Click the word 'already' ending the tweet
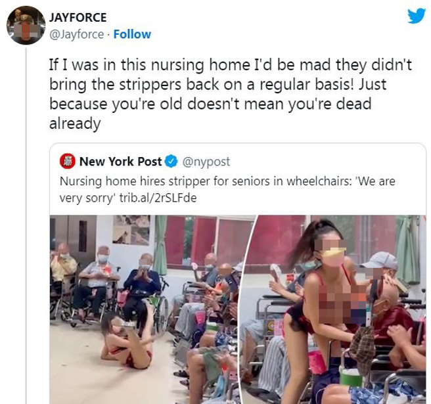This screenshot has width=431, height=404. [x=75, y=123]
